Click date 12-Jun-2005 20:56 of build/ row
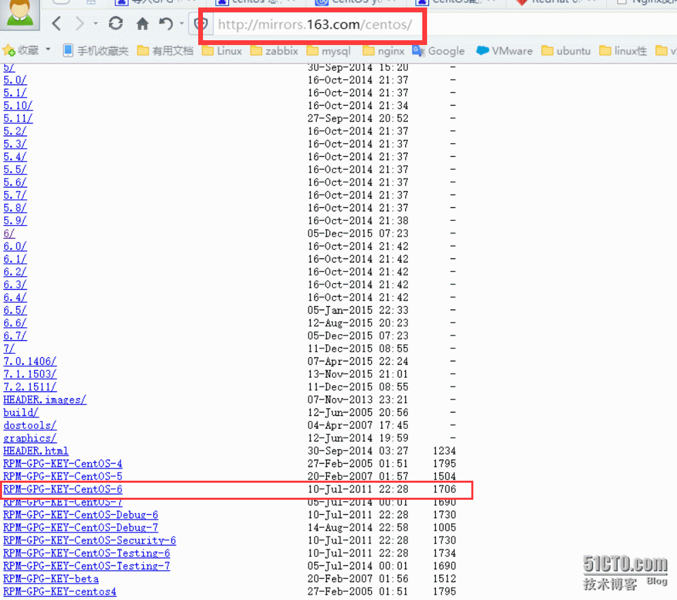This screenshot has width=677, height=600. point(358,412)
